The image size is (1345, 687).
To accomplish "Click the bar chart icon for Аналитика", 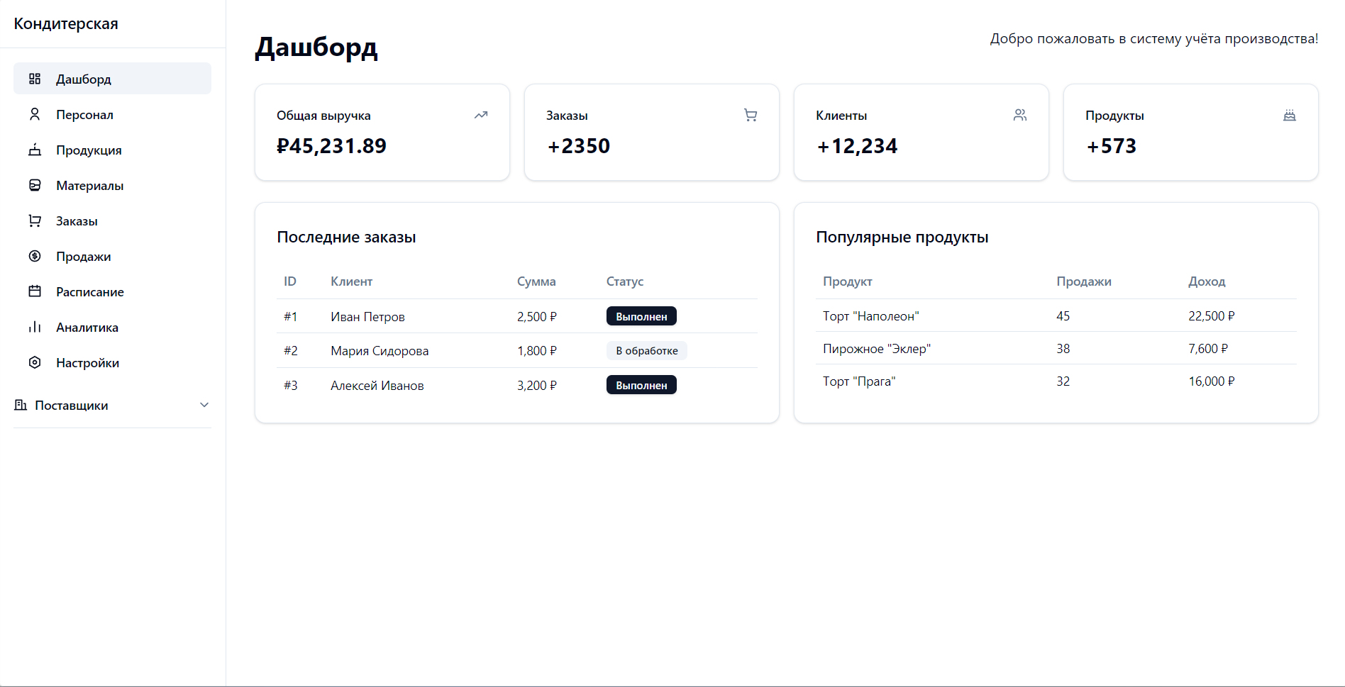I will click(35, 327).
